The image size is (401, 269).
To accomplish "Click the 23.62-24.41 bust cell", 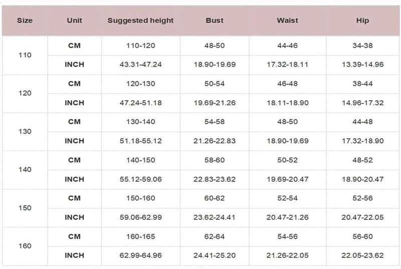I will point(215,217).
